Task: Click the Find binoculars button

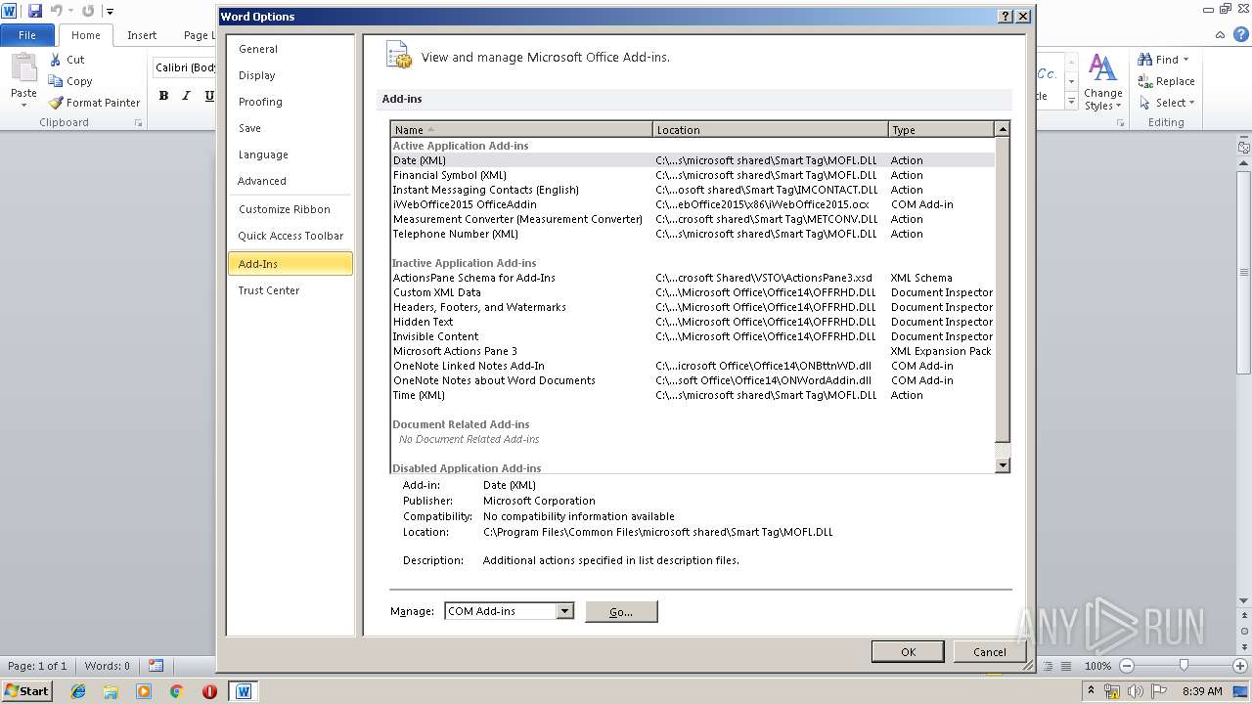Action: tap(1162, 60)
